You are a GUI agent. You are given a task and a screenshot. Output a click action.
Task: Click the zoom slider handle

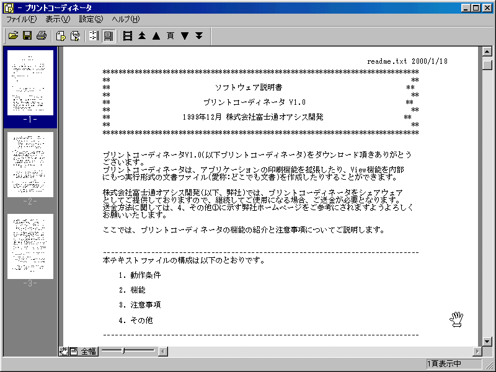(x=123, y=350)
